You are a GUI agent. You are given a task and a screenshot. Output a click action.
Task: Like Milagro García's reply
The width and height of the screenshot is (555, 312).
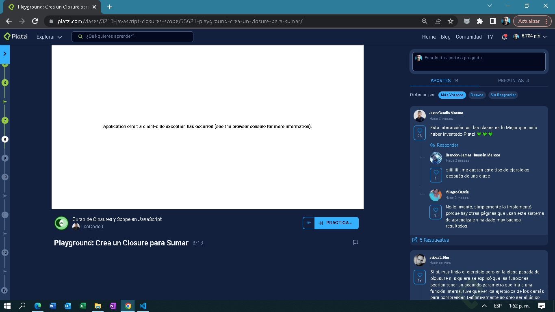(x=436, y=212)
